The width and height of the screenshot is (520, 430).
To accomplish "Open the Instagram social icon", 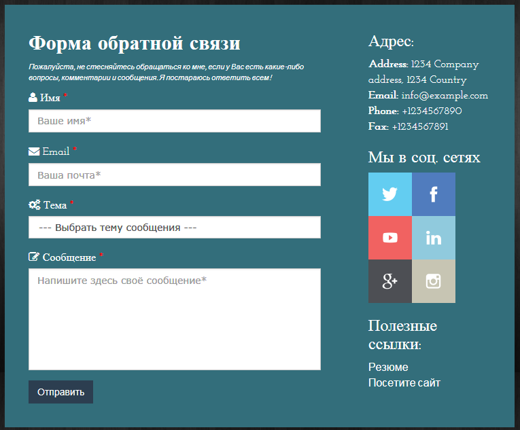I will [x=433, y=281].
